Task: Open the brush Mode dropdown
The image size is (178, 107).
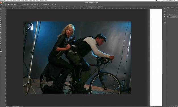Action: tap(18, 5)
